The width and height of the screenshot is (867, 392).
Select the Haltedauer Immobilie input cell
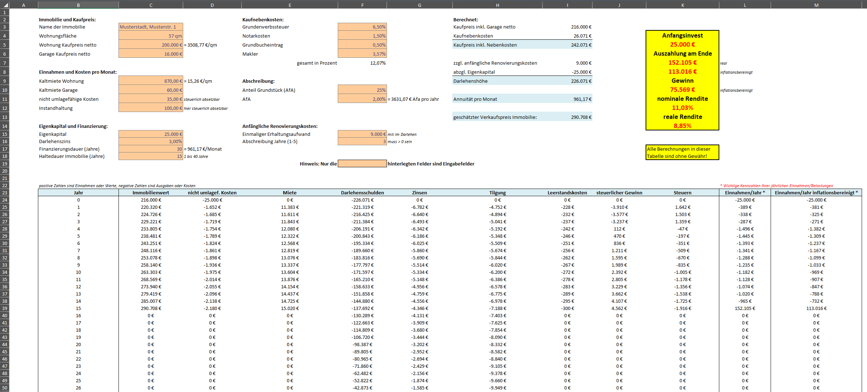[x=150, y=156]
